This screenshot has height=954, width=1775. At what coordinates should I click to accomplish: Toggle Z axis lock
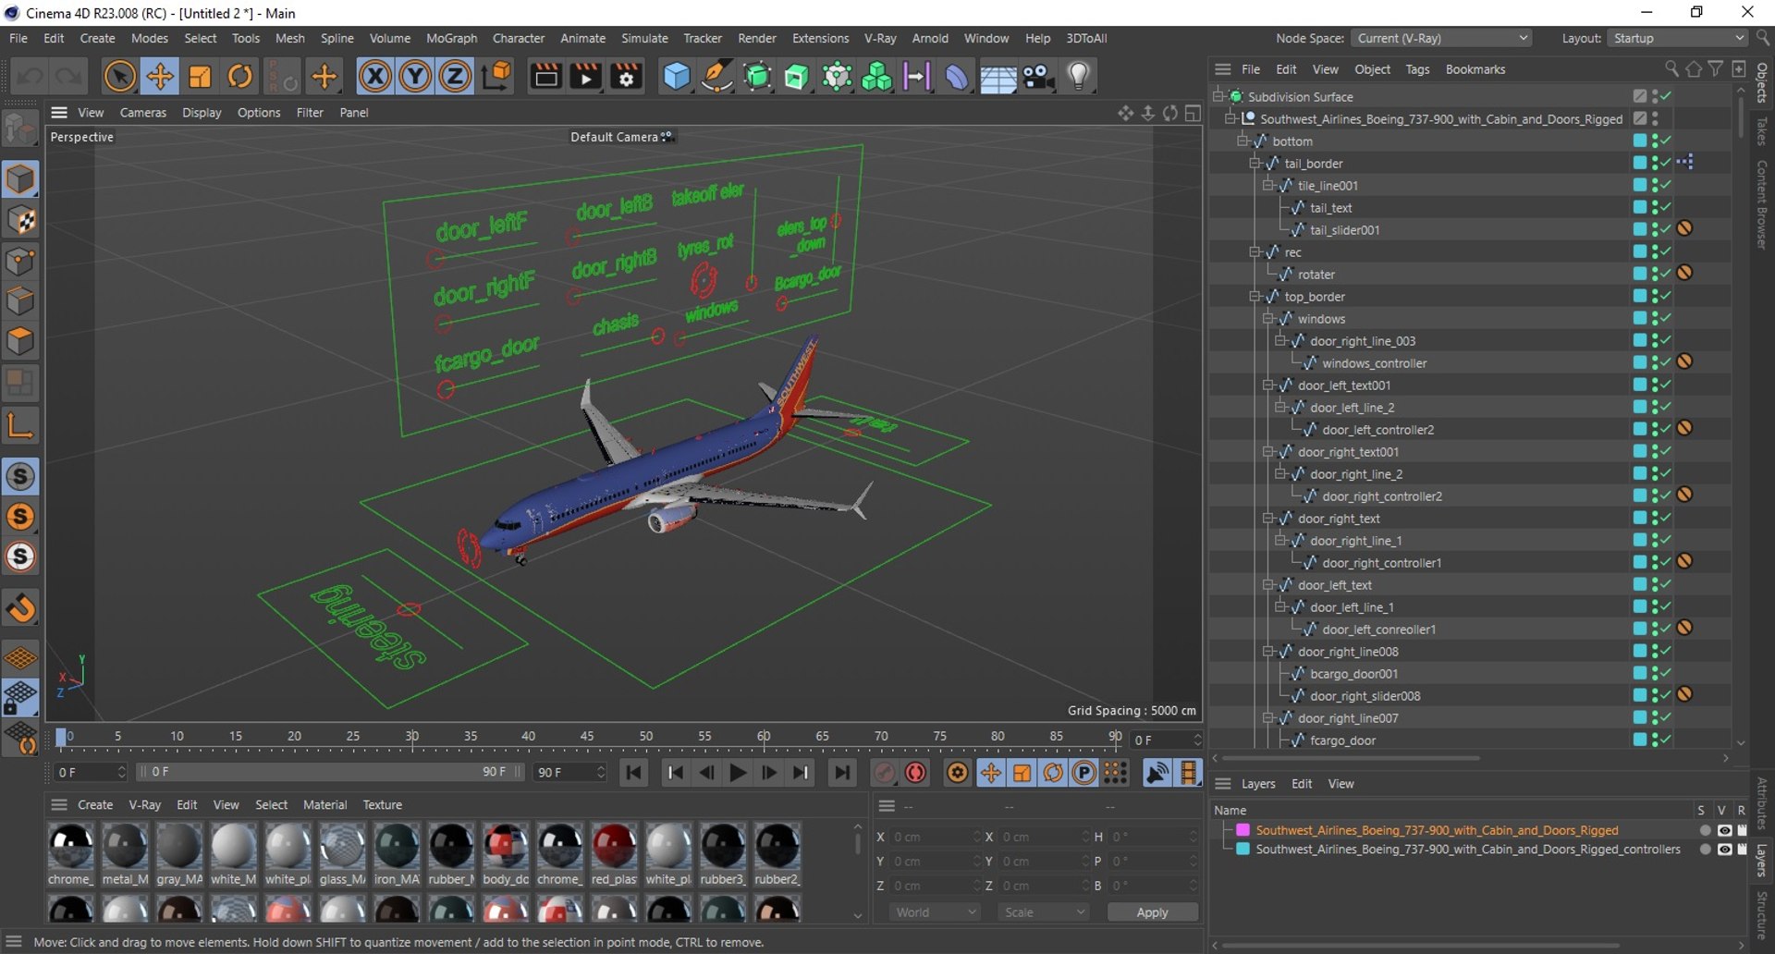point(455,76)
